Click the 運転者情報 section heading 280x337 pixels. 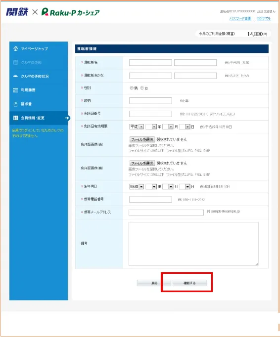click(87, 49)
